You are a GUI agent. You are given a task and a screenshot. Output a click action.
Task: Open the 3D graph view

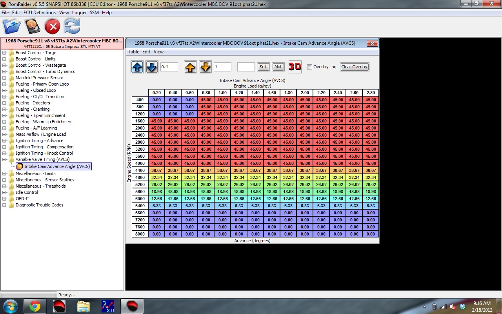[x=295, y=67]
